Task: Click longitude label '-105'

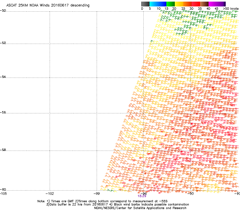Action: (3, 194)
